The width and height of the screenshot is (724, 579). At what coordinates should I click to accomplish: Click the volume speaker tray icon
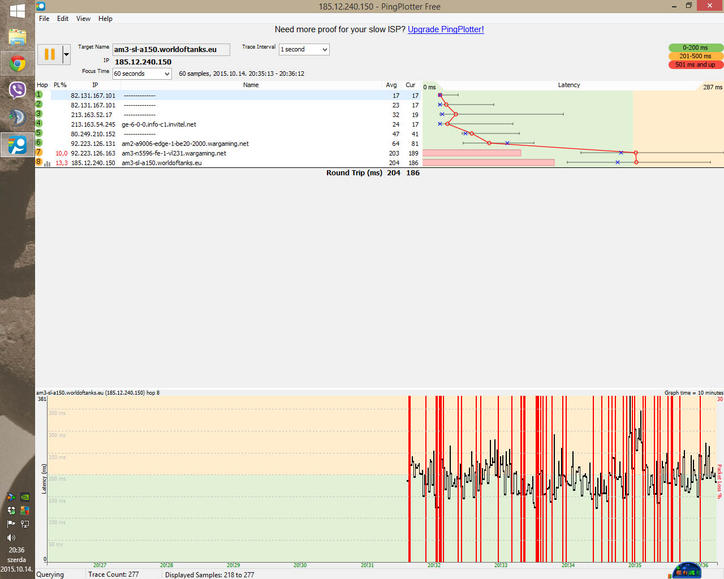pos(11,538)
